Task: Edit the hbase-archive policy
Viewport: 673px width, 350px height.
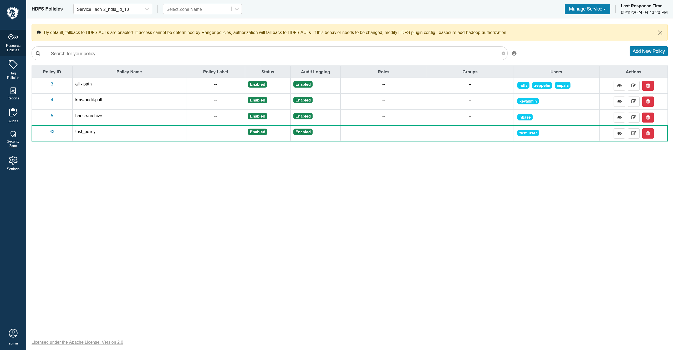Action: click(633, 118)
